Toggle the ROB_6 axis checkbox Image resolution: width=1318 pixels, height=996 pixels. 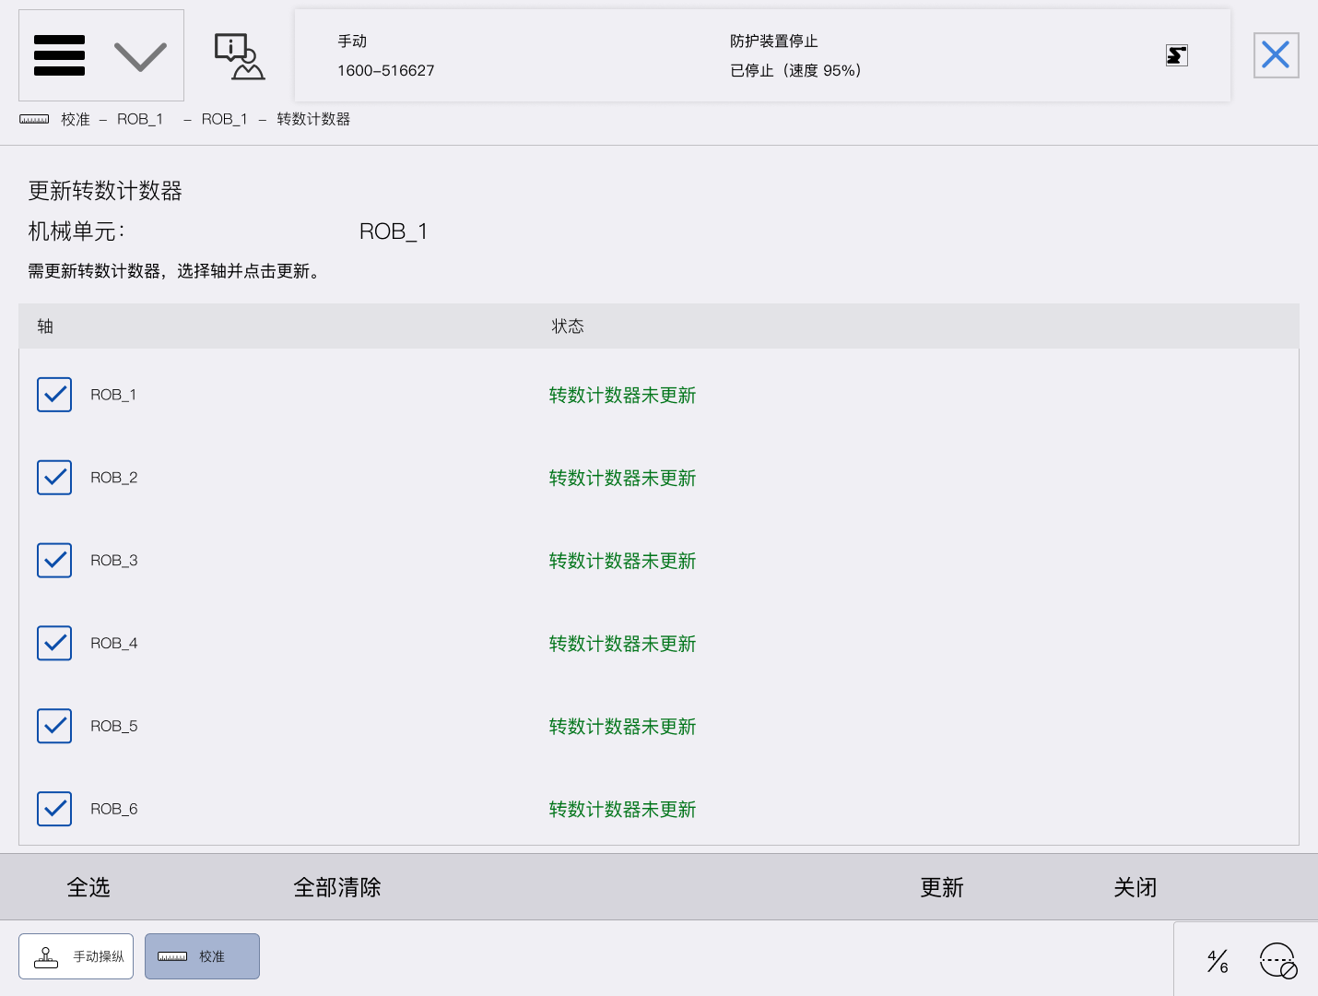[x=54, y=809]
